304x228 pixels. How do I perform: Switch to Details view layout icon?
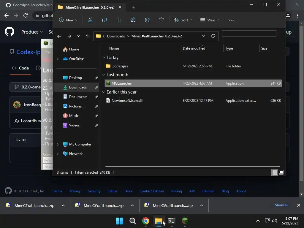pos(275,172)
